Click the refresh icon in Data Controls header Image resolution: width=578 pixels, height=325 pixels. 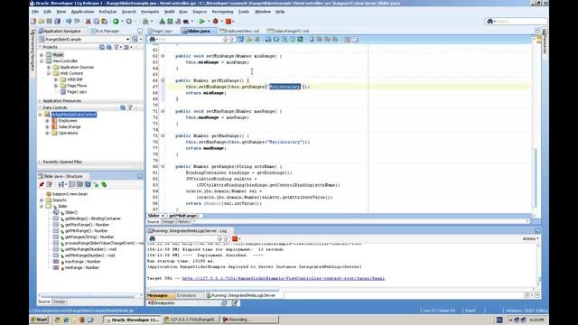123,107
